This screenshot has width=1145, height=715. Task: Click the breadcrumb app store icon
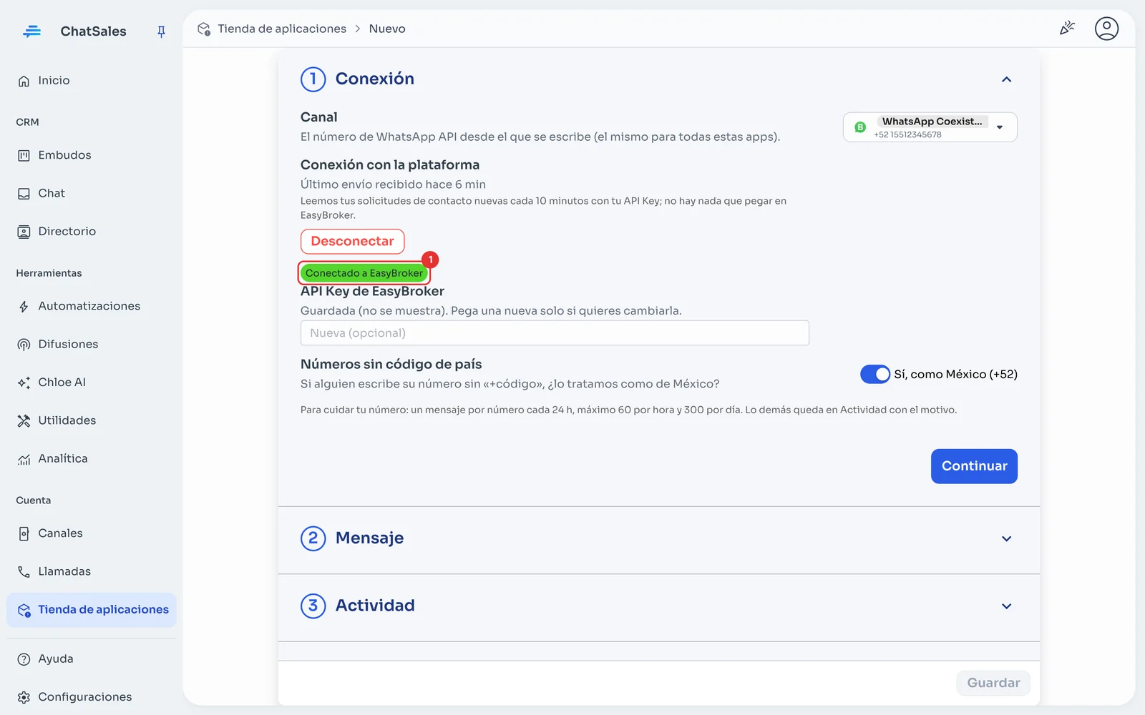coord(204,29)
